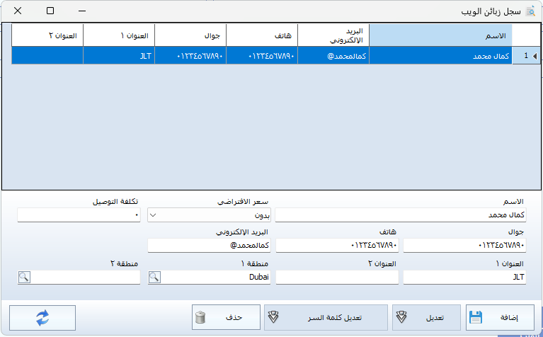Click the refresh arrows button

pos(44,318)
